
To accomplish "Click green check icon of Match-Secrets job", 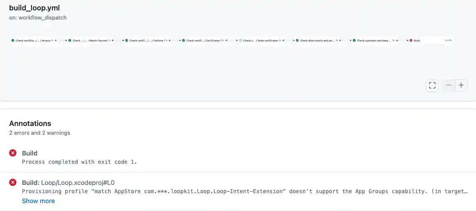I will coord(70,40).
